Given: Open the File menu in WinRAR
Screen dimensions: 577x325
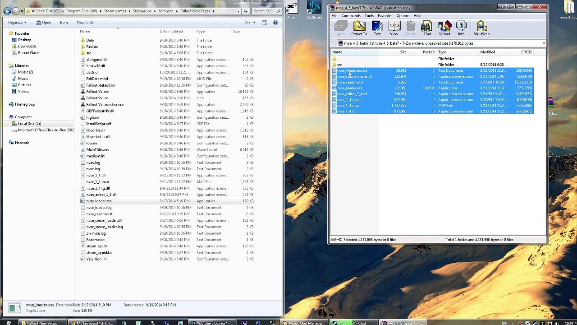Looking at the screenshot, I should [334, 16].
